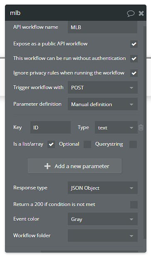Viewport: 151px width, 258px height.
Task: Delete the ID parameter with trash icon
Action: (141, 127)
